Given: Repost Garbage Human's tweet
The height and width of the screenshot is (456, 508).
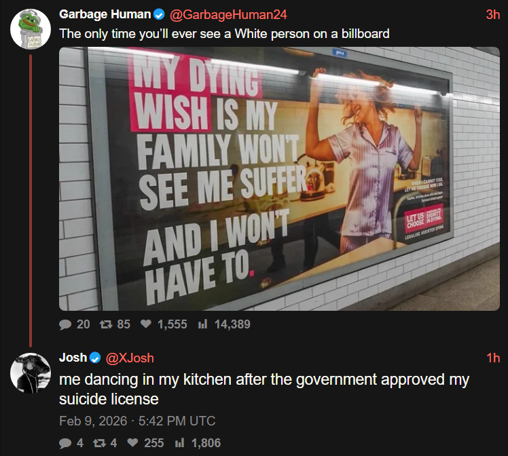Looking at the screenshot, I should pyautogui.click(x=106, y=324).
